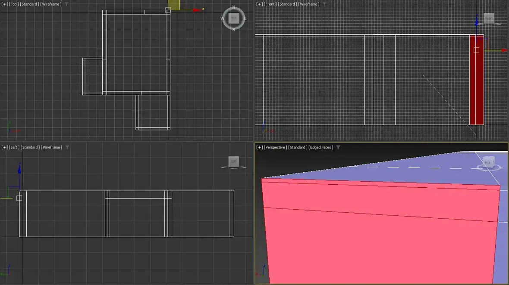Click the E compass letter on ViewCube
Screen dimensions: 509x285
[245, 19]
